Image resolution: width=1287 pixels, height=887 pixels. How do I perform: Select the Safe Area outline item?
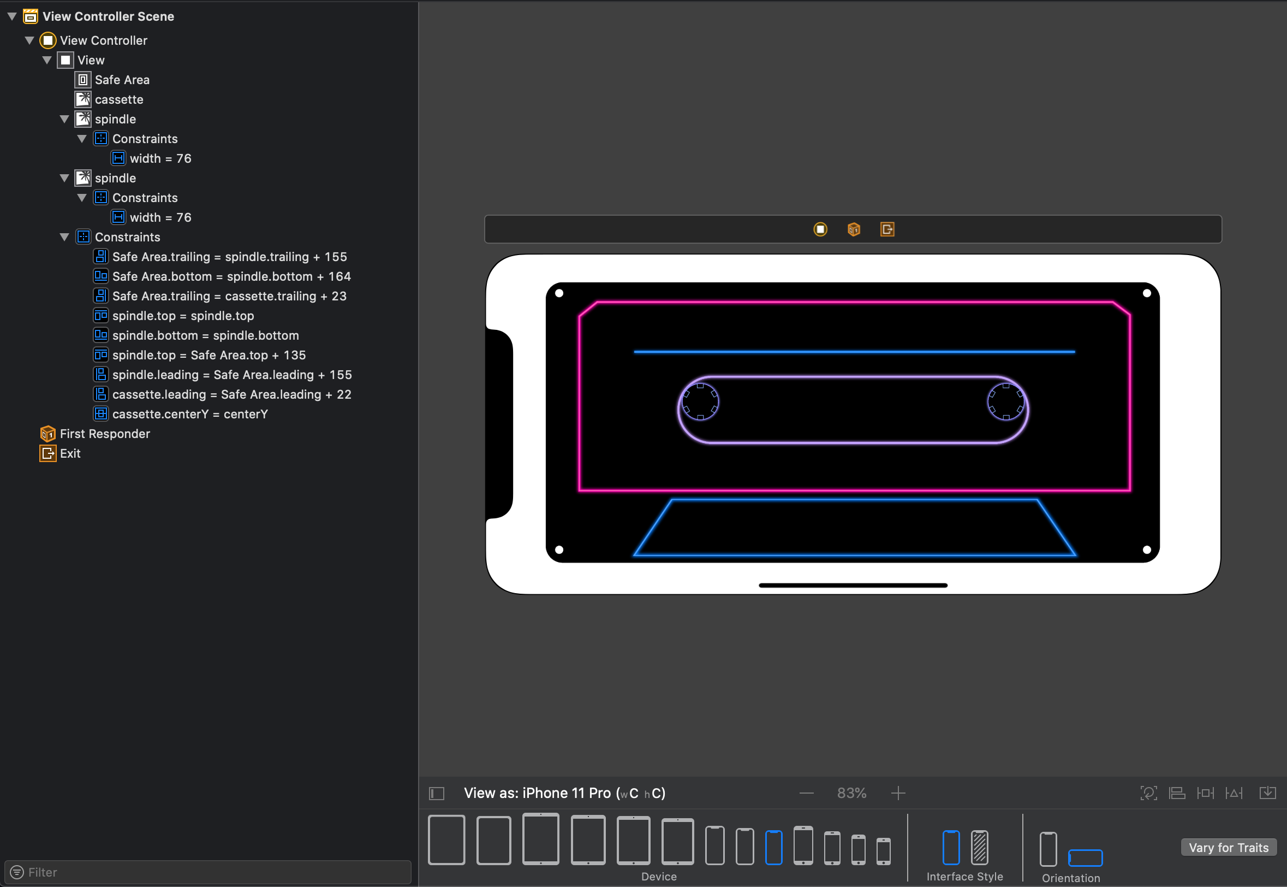(x=122, y=80)
